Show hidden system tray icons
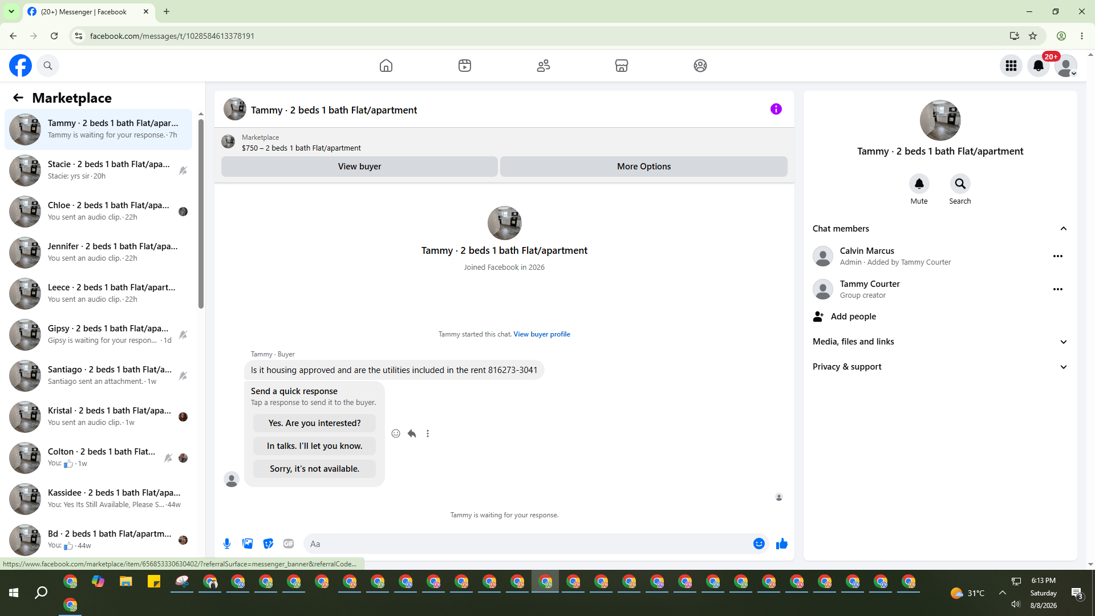Screen dimensions: 1095x616 [1002, 593]
